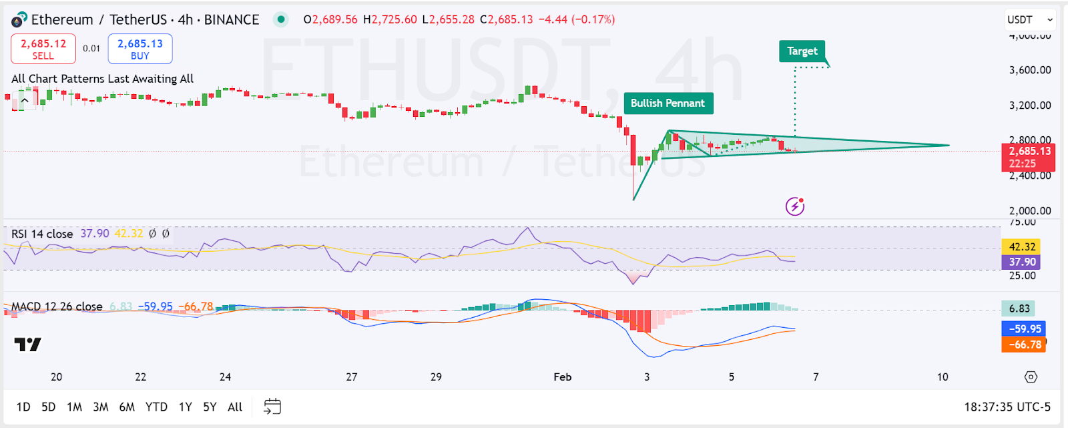Click the 25.00 RSI axis label
1068x428 pixels.
(x=1022, y=276)
